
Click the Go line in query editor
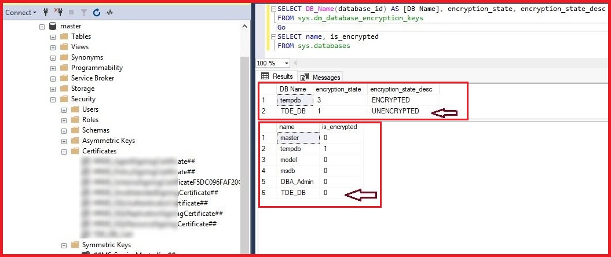click(281, 27)
